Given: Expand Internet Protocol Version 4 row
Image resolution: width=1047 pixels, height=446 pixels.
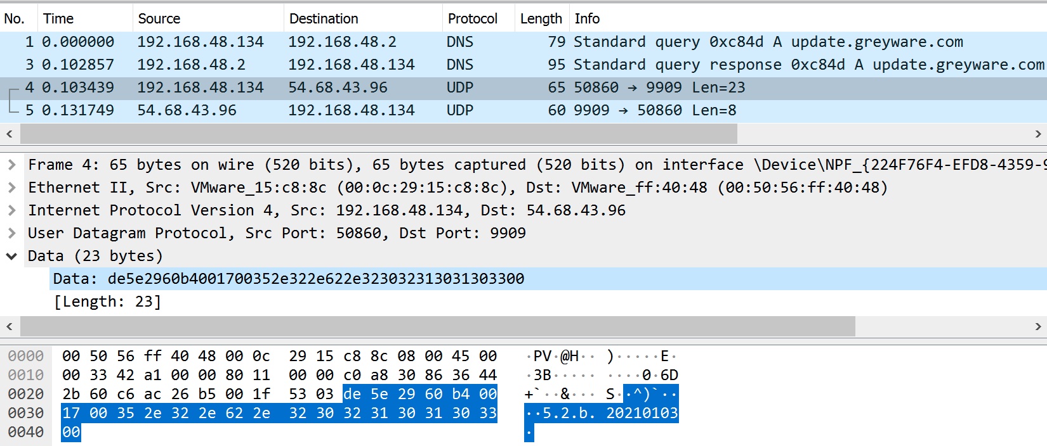Looking at the screenshot, I should pyautogui.click(x=11, y=210).
